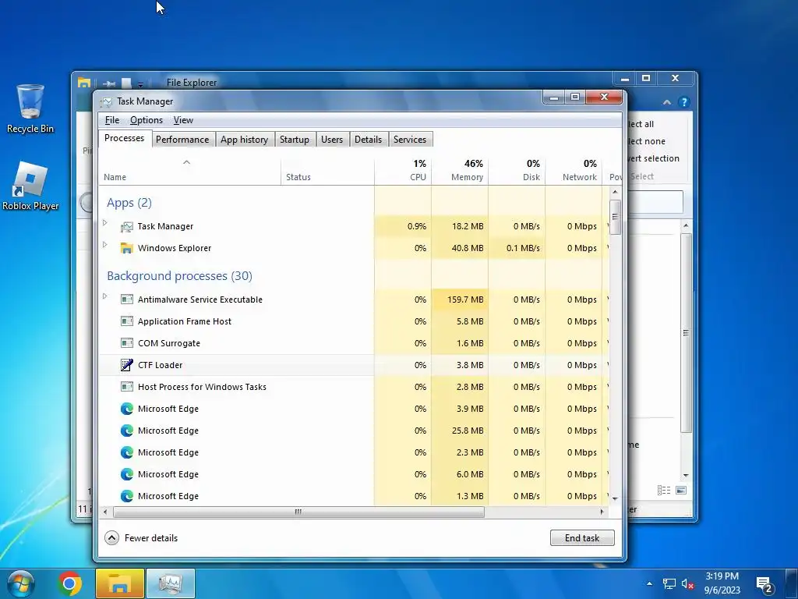Expand the Task Manager process row
This screenshot has height=599, width=798.
click(105, 222)
